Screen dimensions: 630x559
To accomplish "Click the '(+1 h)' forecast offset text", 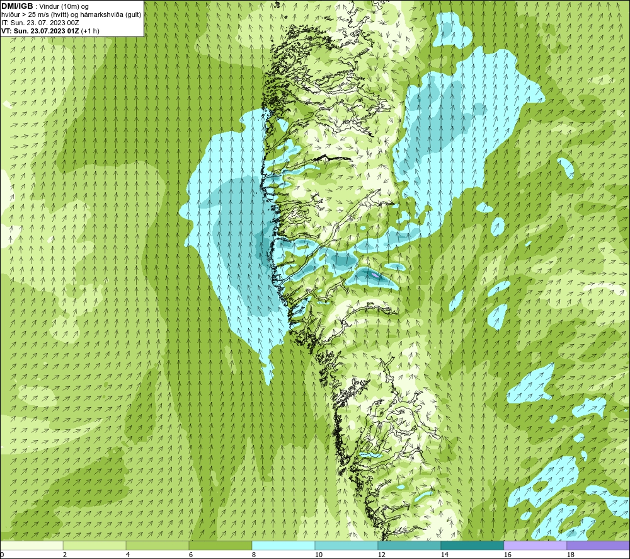I will 90,30.
